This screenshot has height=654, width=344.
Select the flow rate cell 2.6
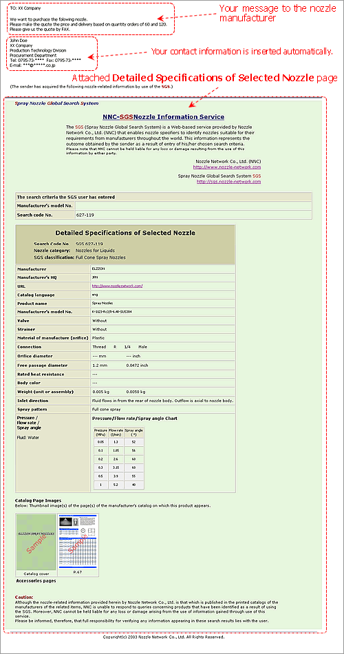coord(116,460)
